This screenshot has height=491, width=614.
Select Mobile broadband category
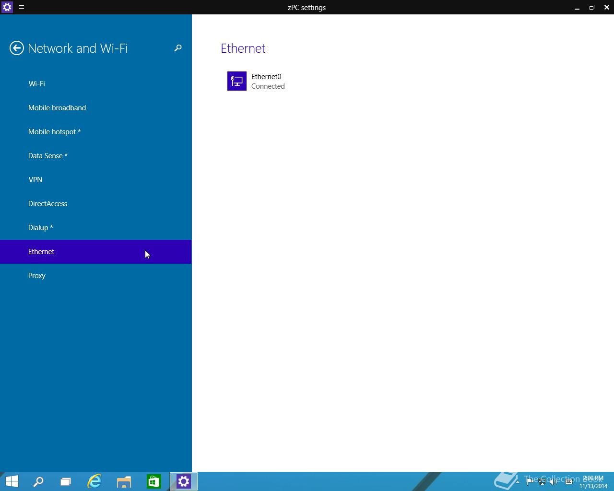tap(96, 108)
